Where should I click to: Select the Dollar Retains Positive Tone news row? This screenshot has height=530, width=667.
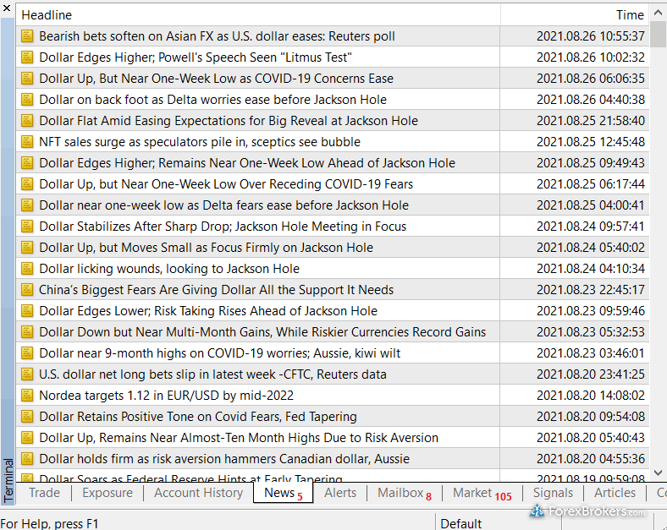[198, 417]
